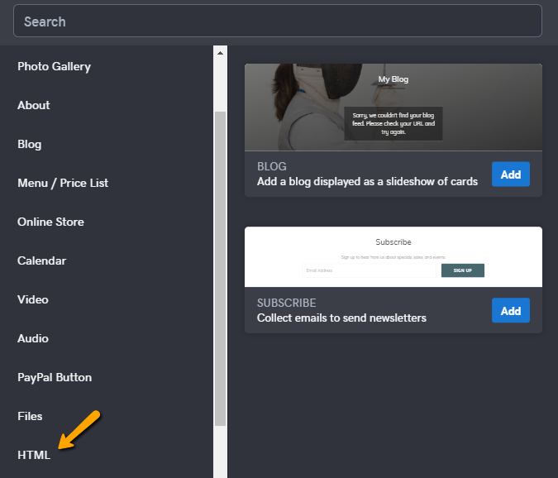Click the Search input field
This screenshot has height=478, width=558.
tap(278, 22)
